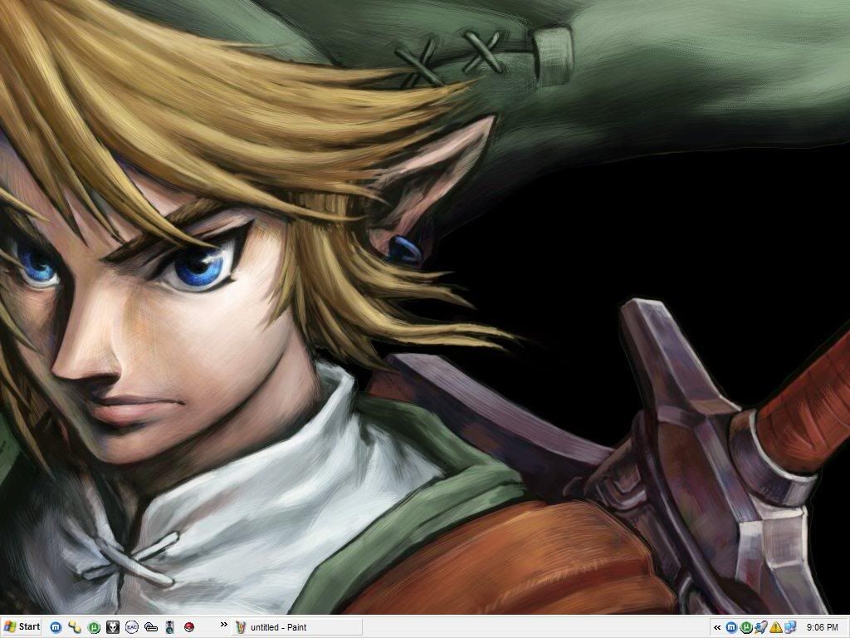
Task: Expand hidden quick launch items chevron
Action: coord(223,625)
